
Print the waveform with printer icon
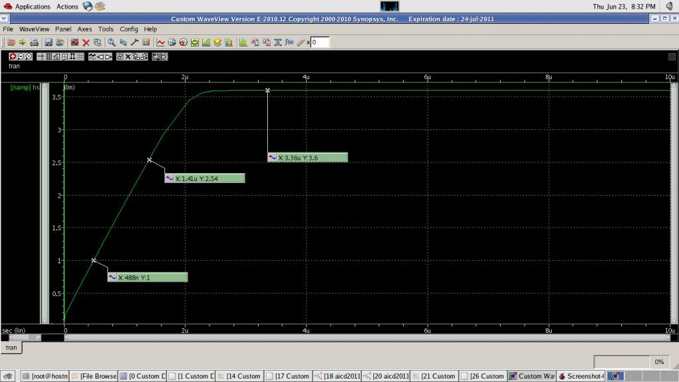point(34,42)
